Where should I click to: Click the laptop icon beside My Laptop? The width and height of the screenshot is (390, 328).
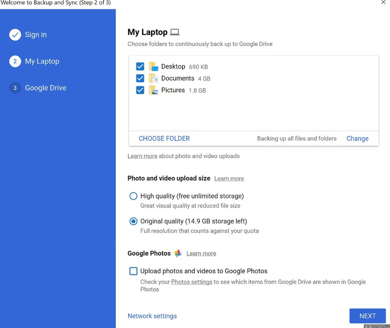(x=174, y=32)
